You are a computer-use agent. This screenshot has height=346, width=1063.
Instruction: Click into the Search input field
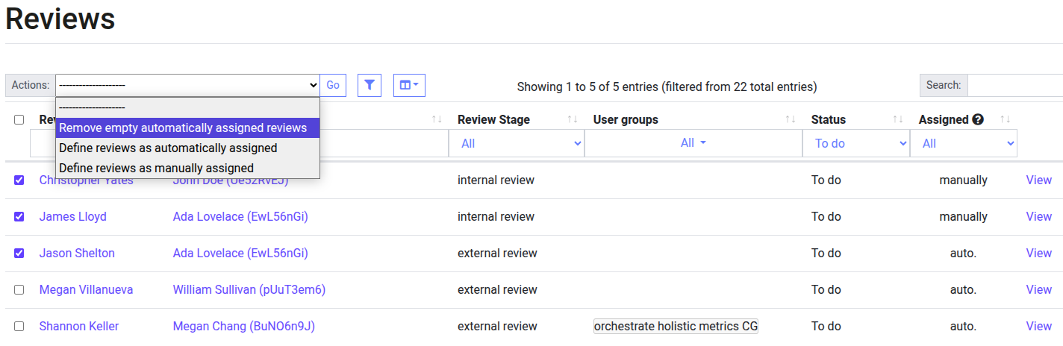click(1015, 85)
